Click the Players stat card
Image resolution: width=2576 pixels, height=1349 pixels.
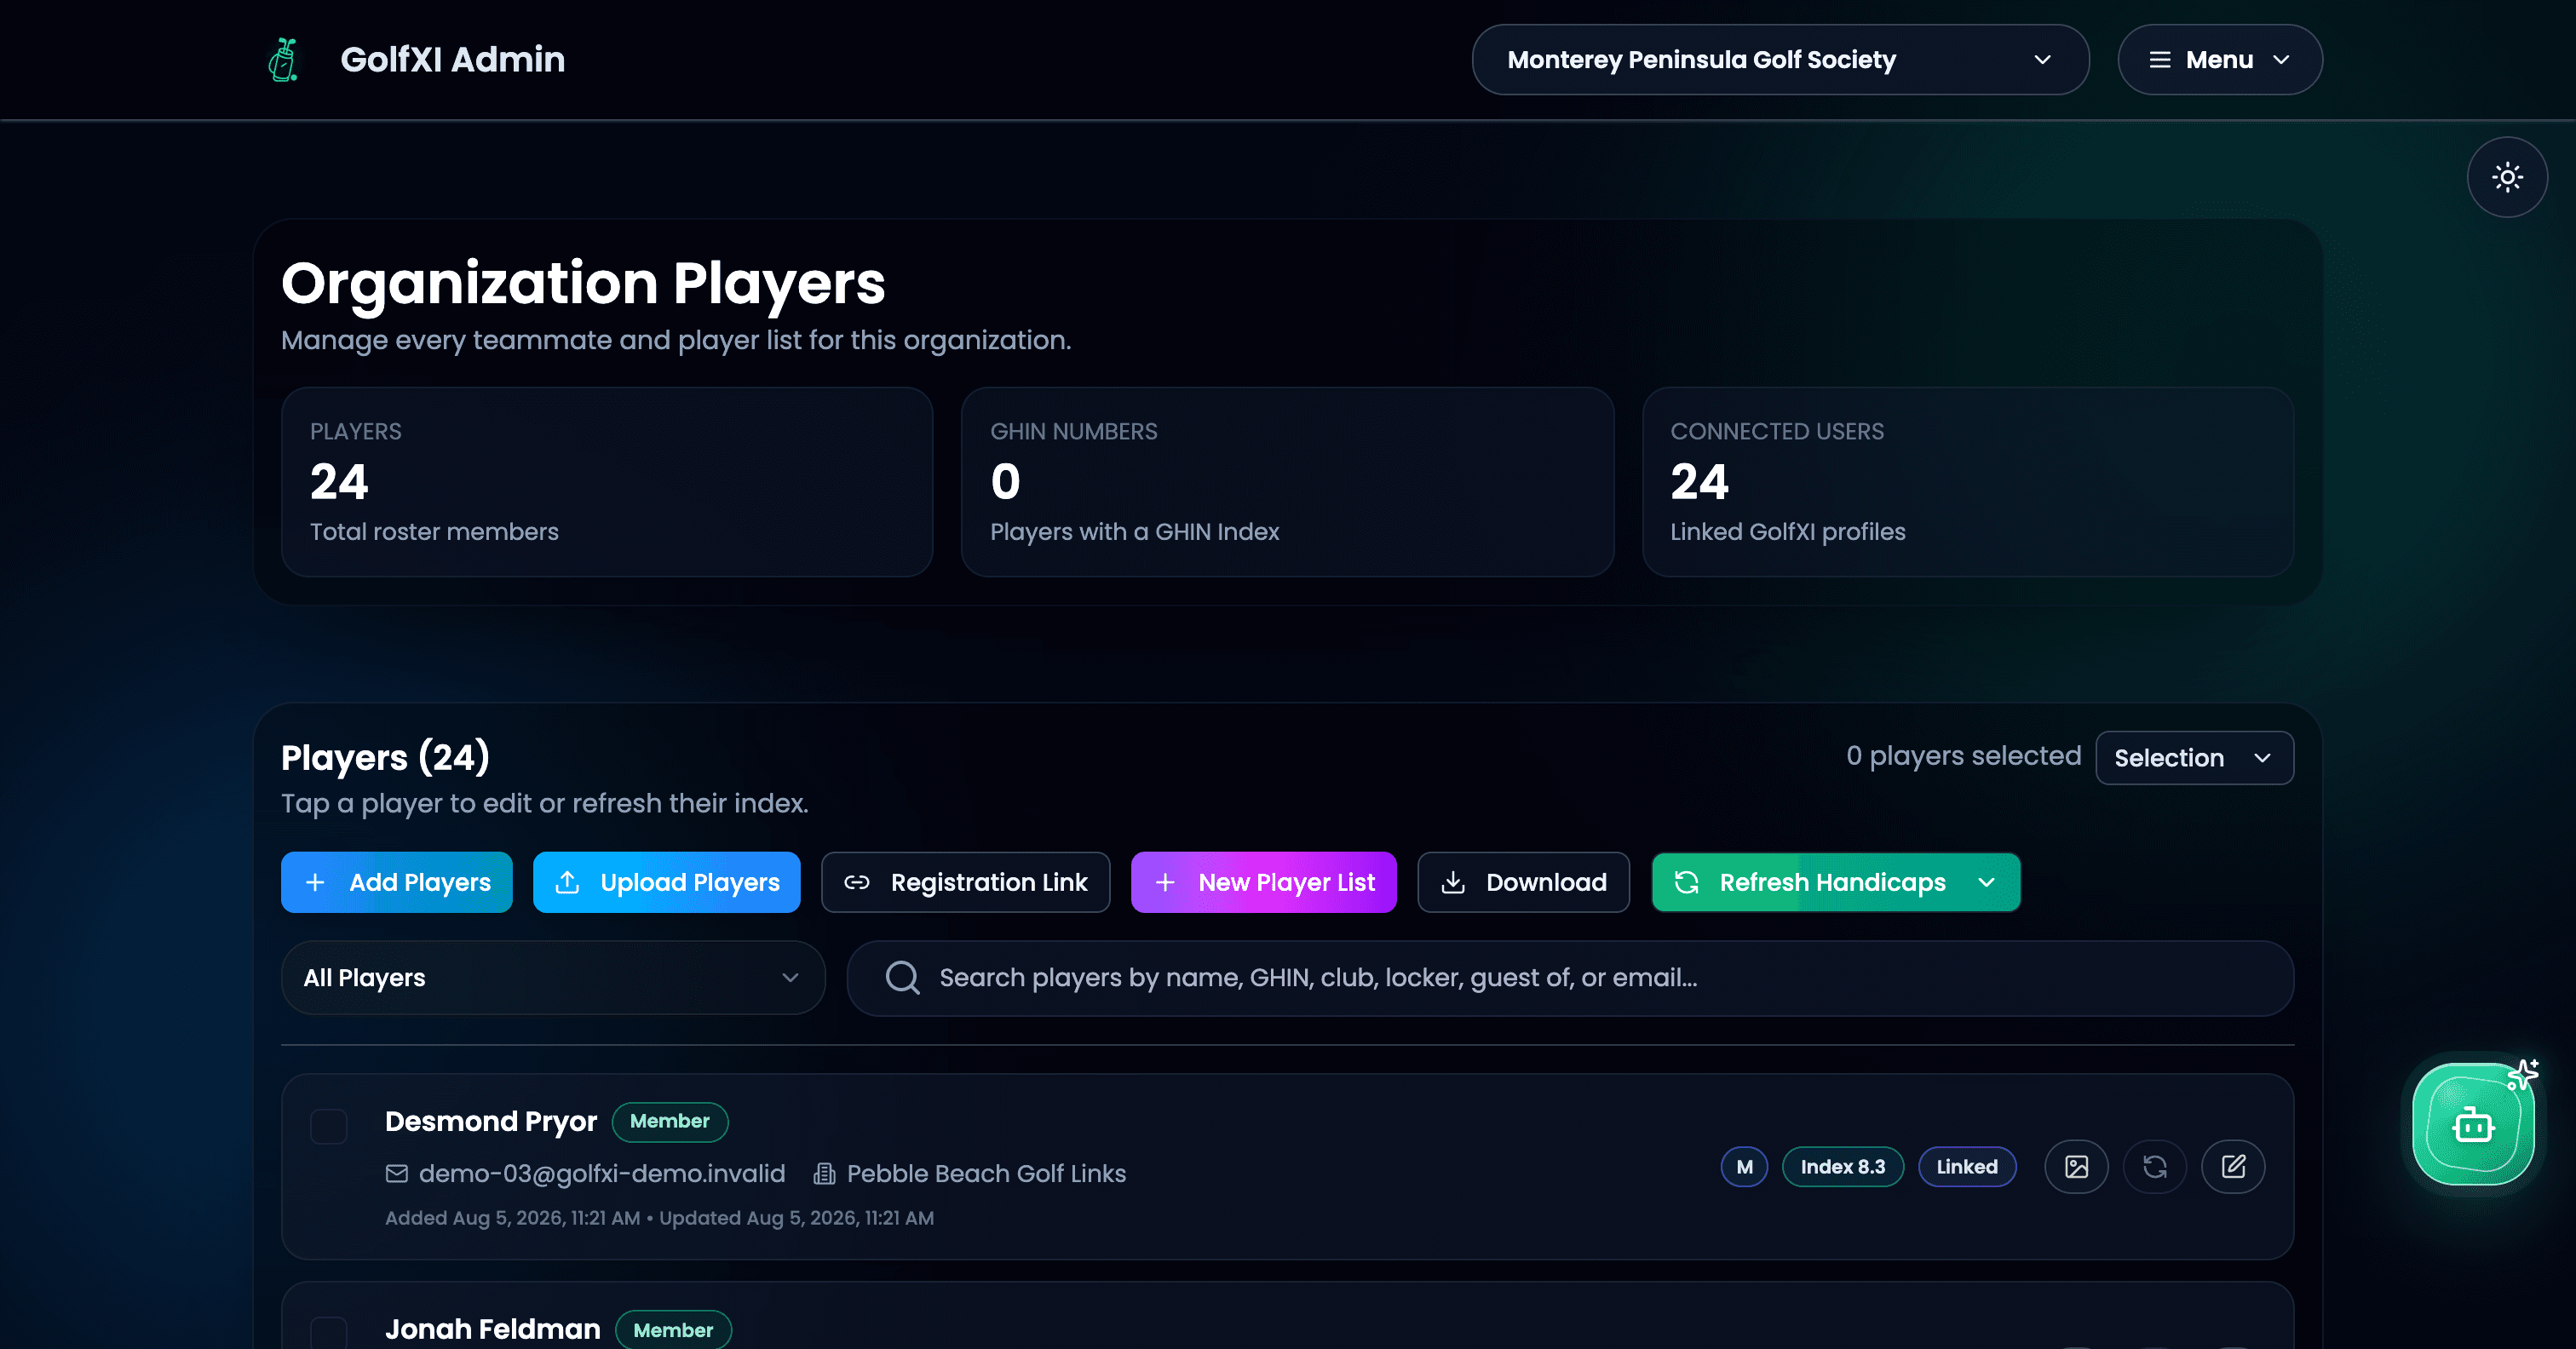[607, 482]
